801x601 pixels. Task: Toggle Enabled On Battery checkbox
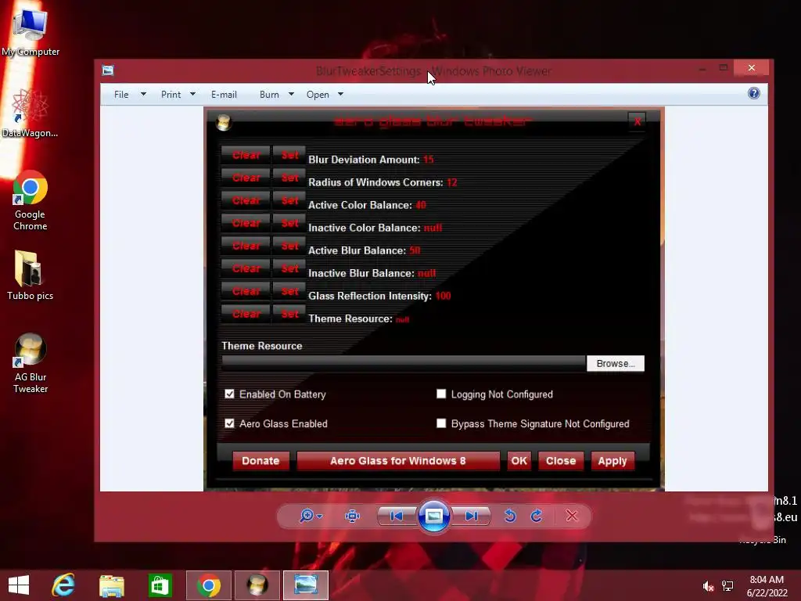pyautogui.click(x=229, y=394)
